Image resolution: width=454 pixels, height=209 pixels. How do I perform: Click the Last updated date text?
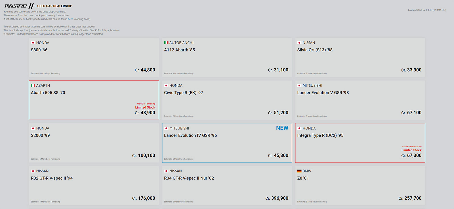click(427, 10)
